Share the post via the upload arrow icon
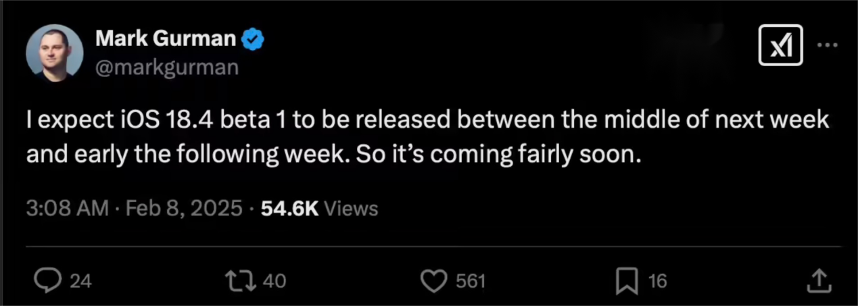This screenshot has height=306, width=858. pyautogui.click(x=818, y=281)
